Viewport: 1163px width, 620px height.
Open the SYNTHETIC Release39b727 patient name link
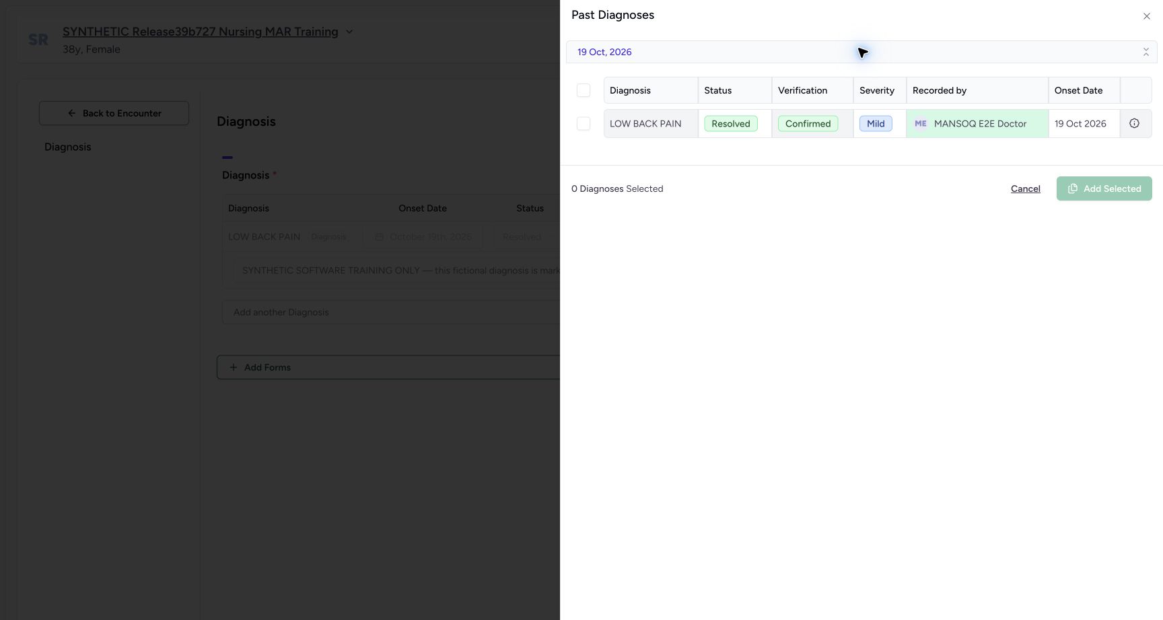[x=201, y=32]
